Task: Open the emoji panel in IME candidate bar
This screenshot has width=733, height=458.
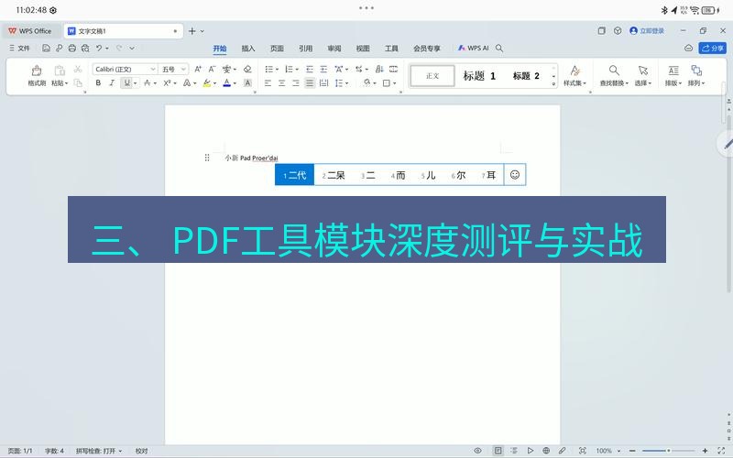Action: [x=515, y=175]
